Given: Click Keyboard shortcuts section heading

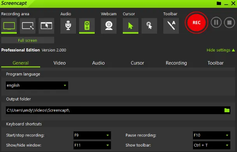Looking at the screenshot, I should [x=24, y=124].
